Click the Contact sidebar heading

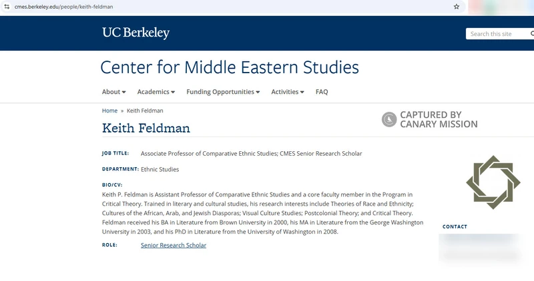(455, 226)
